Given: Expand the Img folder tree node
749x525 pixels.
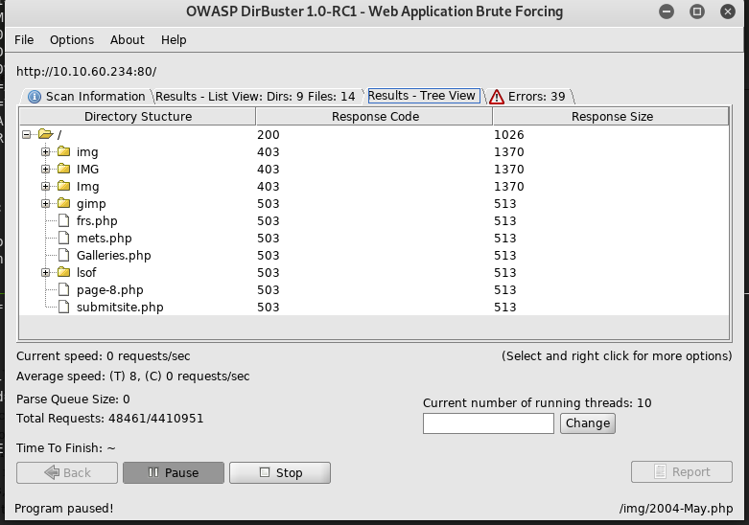Looking at the screenshot, I should click(x=45, y=187).
